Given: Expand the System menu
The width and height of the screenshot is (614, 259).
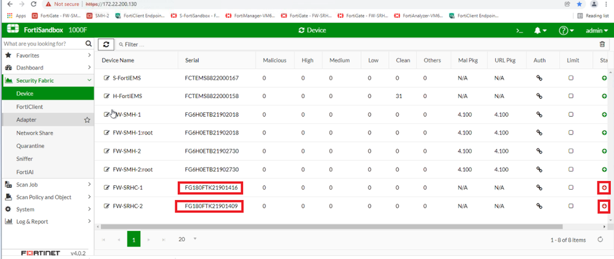Looking at the screenshot, I should pyautogui.click(x=48, y=209).
